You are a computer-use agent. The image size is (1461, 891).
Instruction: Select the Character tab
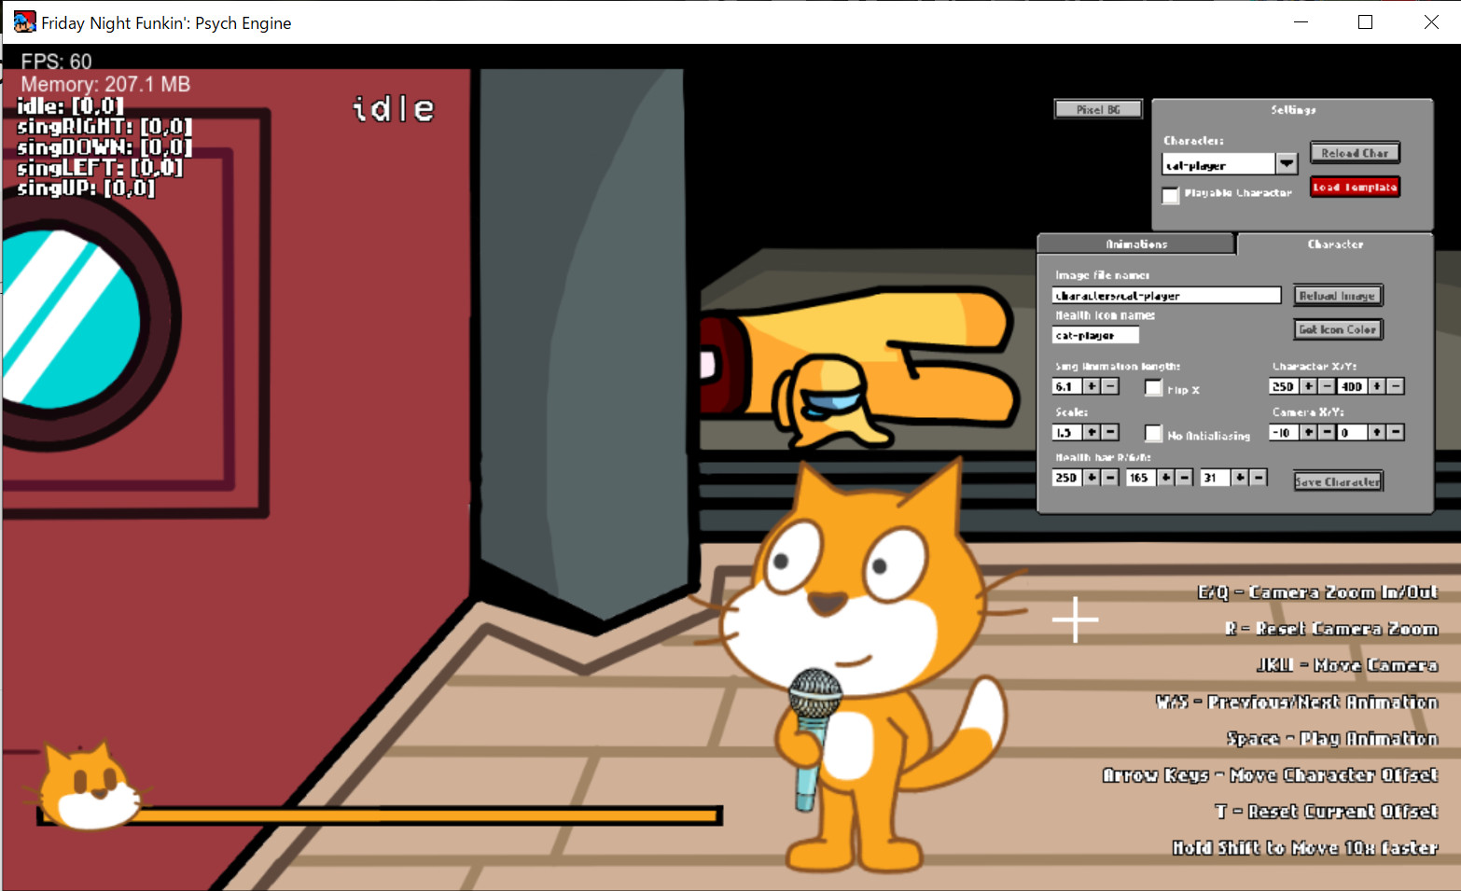tap(1335, 244)
